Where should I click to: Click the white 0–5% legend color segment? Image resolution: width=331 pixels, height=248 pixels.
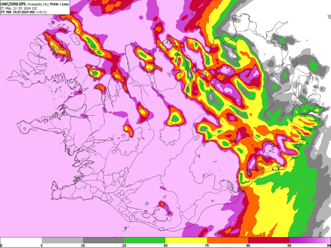pos(21,241)
